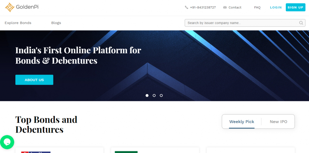Click the Top Bonds and Debentures heading
Image resolution: width=309 pixels, height=153 pixels.
click(x=46, y=124)
